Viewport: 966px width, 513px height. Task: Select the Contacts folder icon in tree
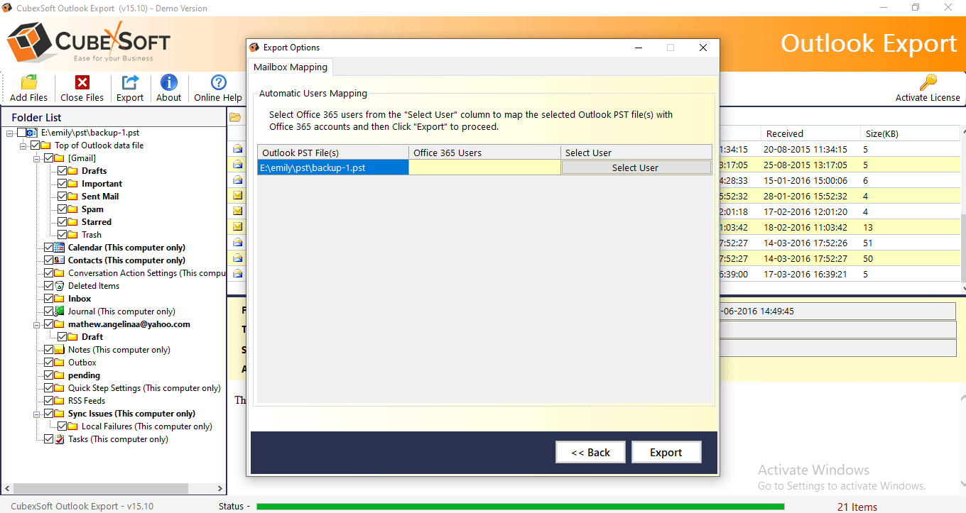[60, 260]
